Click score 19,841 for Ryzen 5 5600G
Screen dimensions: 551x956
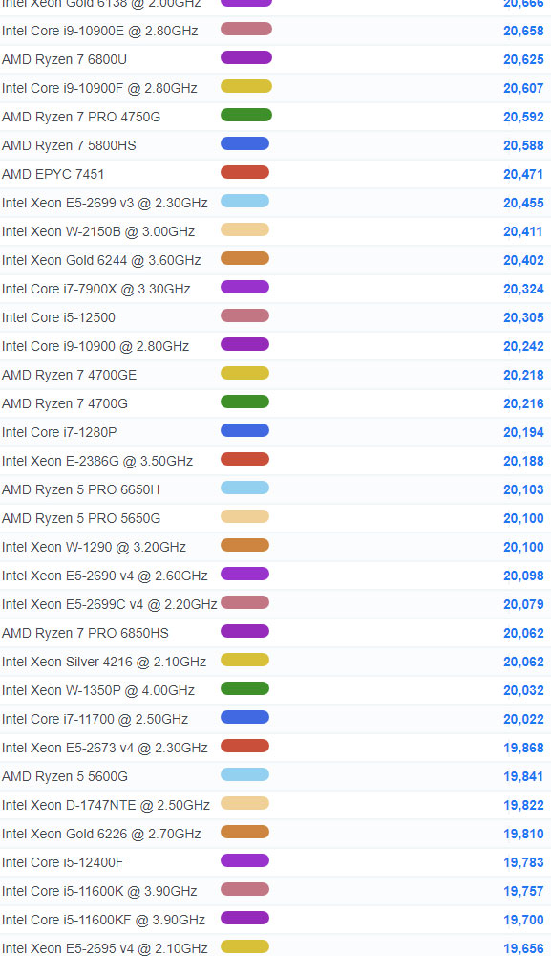point(523,775)
